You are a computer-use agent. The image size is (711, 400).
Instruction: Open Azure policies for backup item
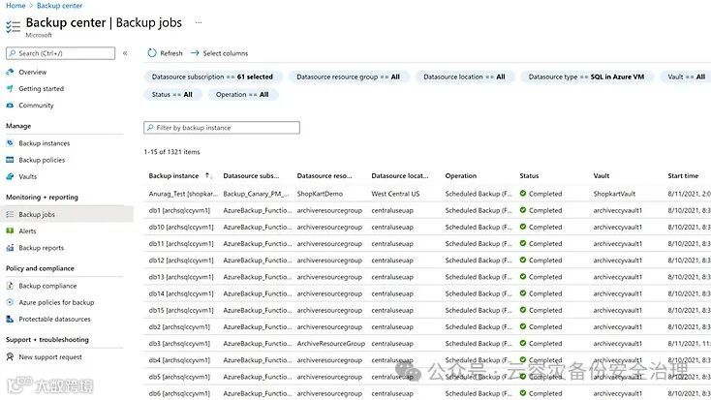pyautogui.click(x=57, y=302)
